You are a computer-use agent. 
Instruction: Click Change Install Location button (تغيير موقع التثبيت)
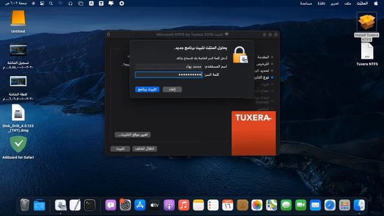133,134
